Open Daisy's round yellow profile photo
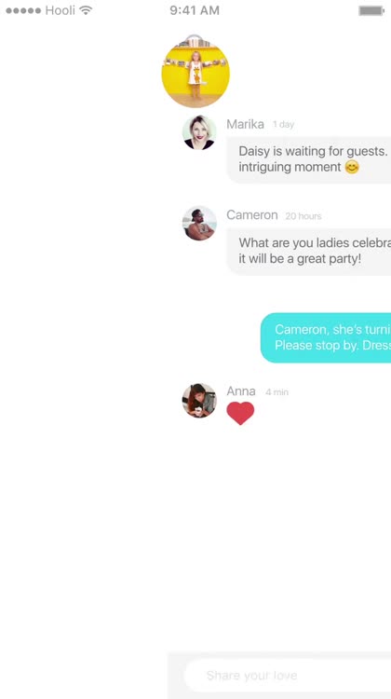The image size is (391, 699). pos(195,73)
